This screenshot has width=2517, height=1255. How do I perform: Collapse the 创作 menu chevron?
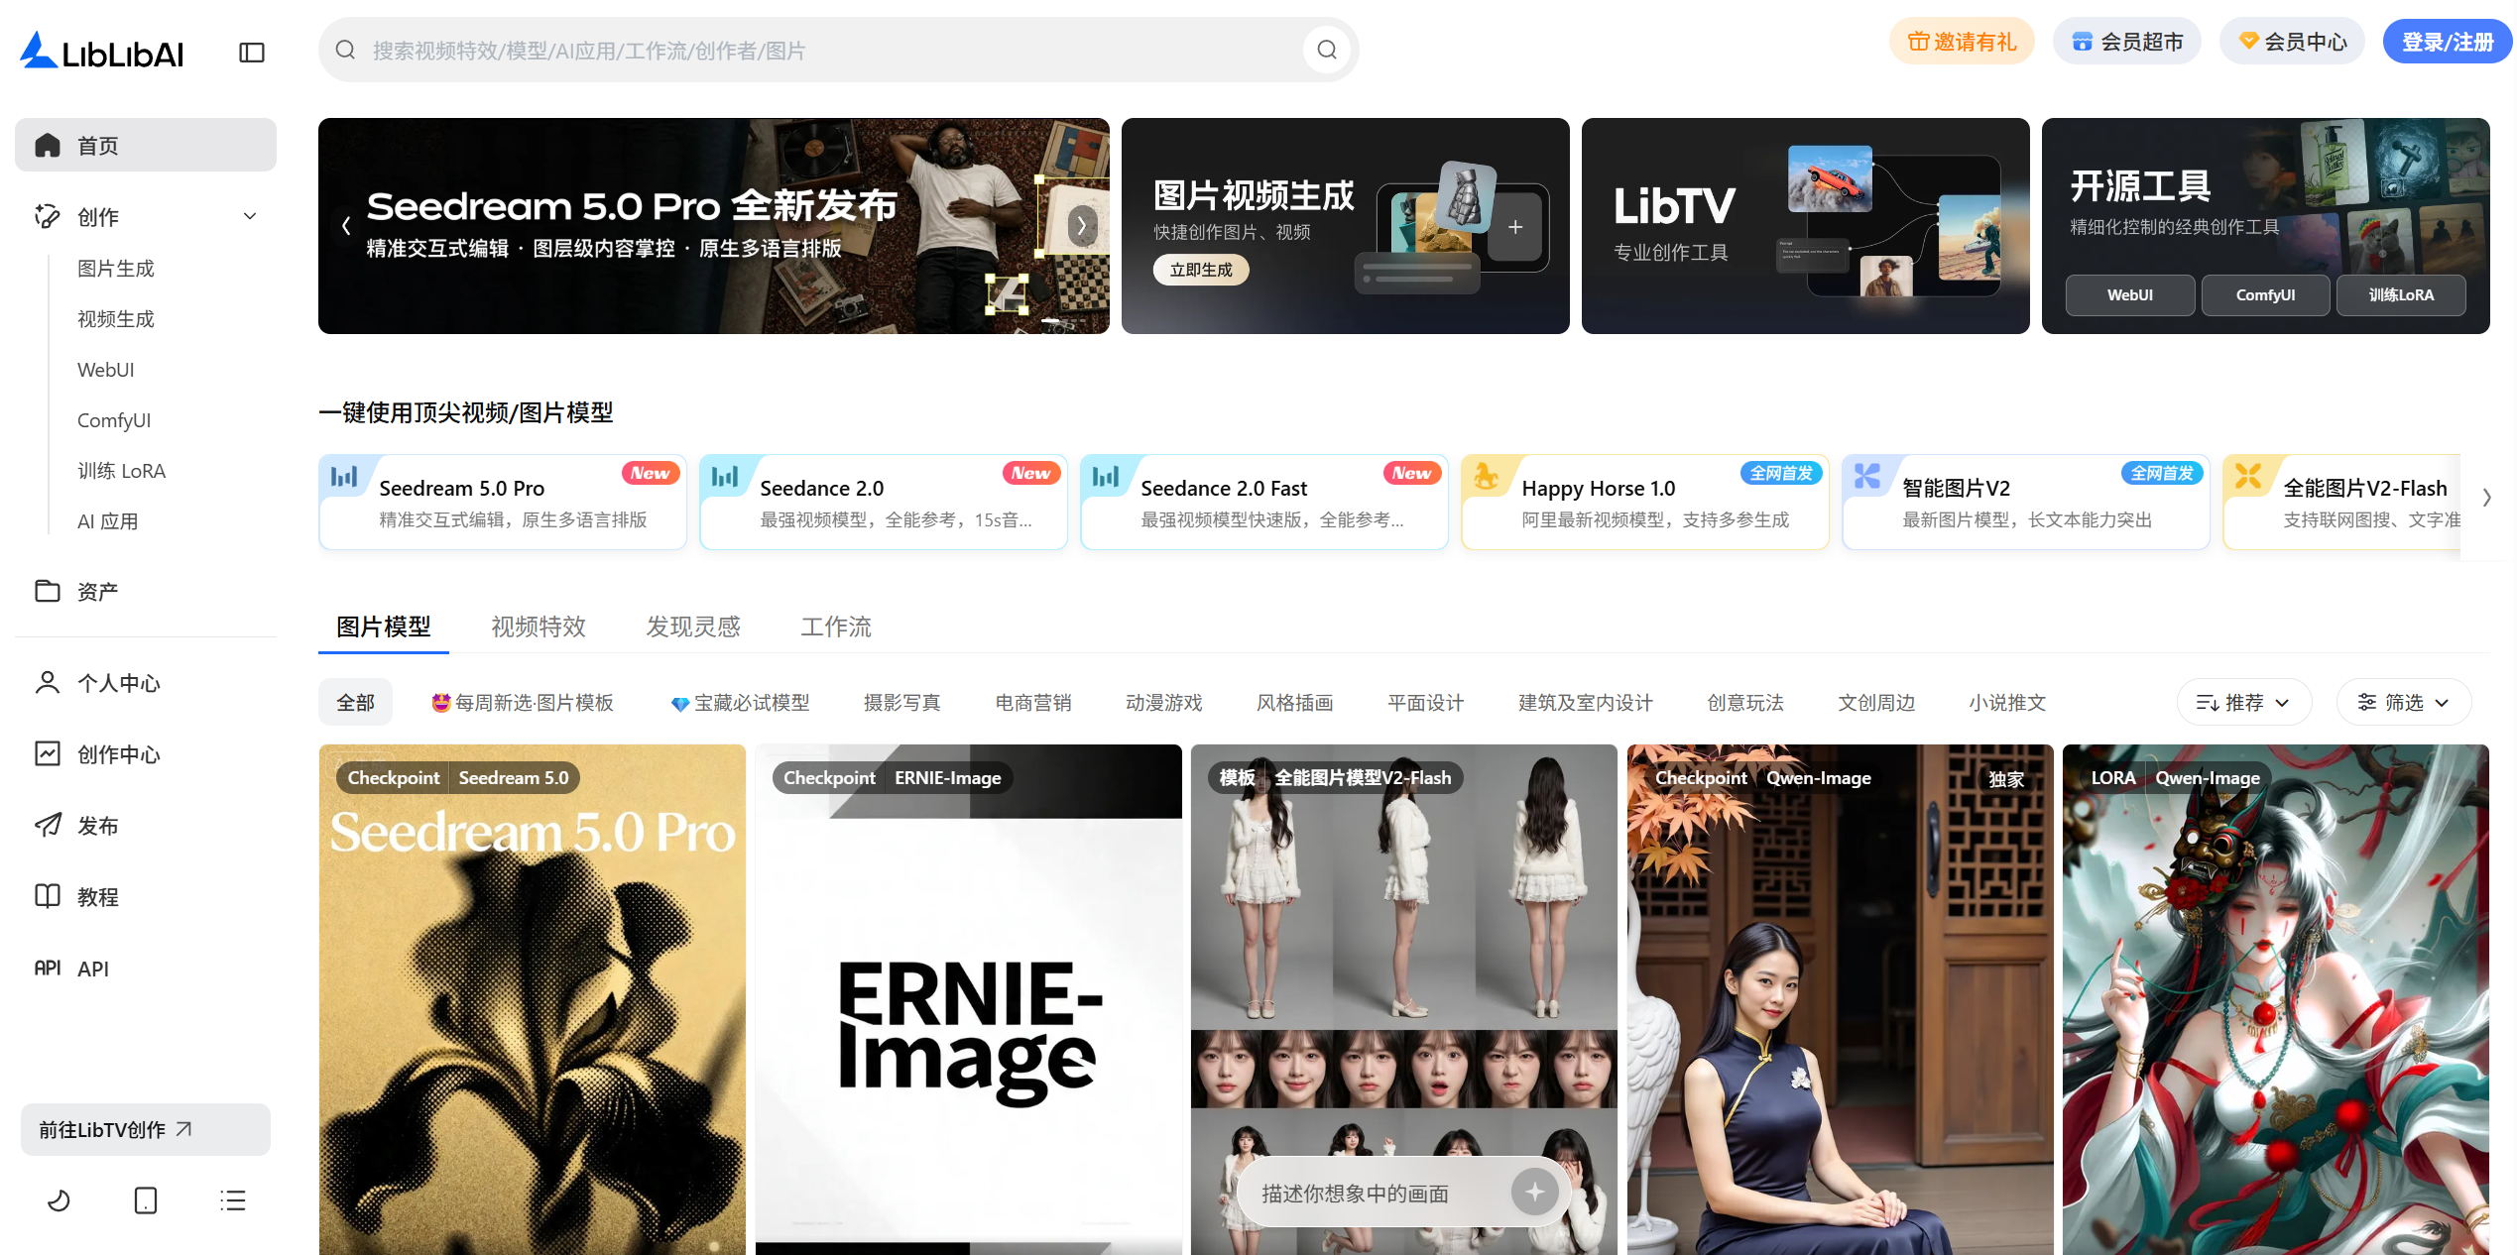point(250,216)
